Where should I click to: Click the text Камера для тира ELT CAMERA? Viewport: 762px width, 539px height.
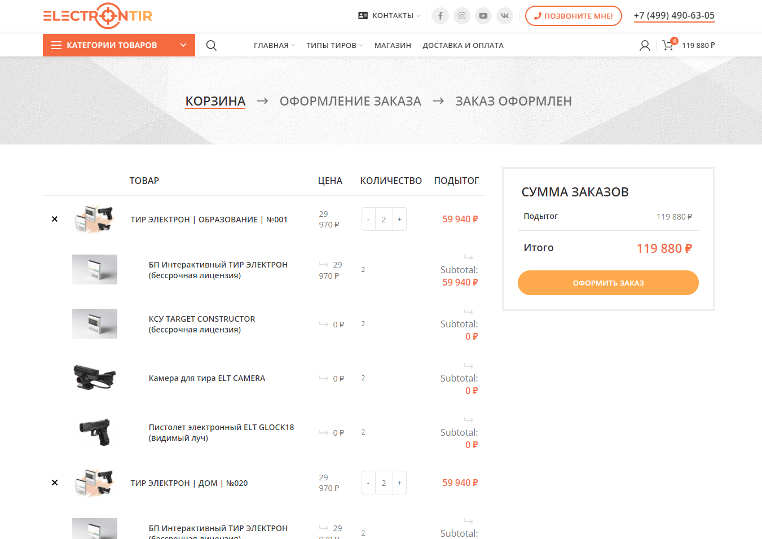coord(207,378)
